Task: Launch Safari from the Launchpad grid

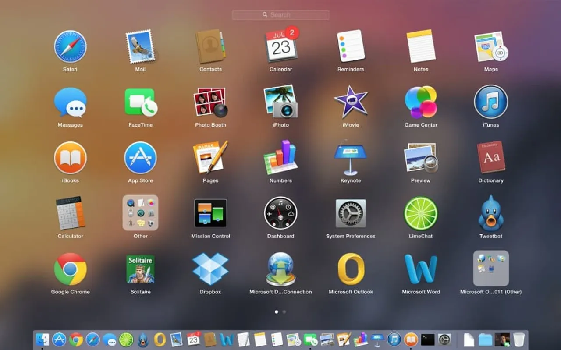Action: click(x=70, y=46)
